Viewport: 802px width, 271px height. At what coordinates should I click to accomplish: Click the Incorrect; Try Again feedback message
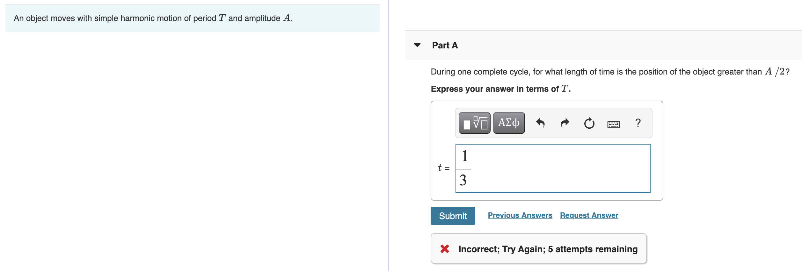point(548,249)
